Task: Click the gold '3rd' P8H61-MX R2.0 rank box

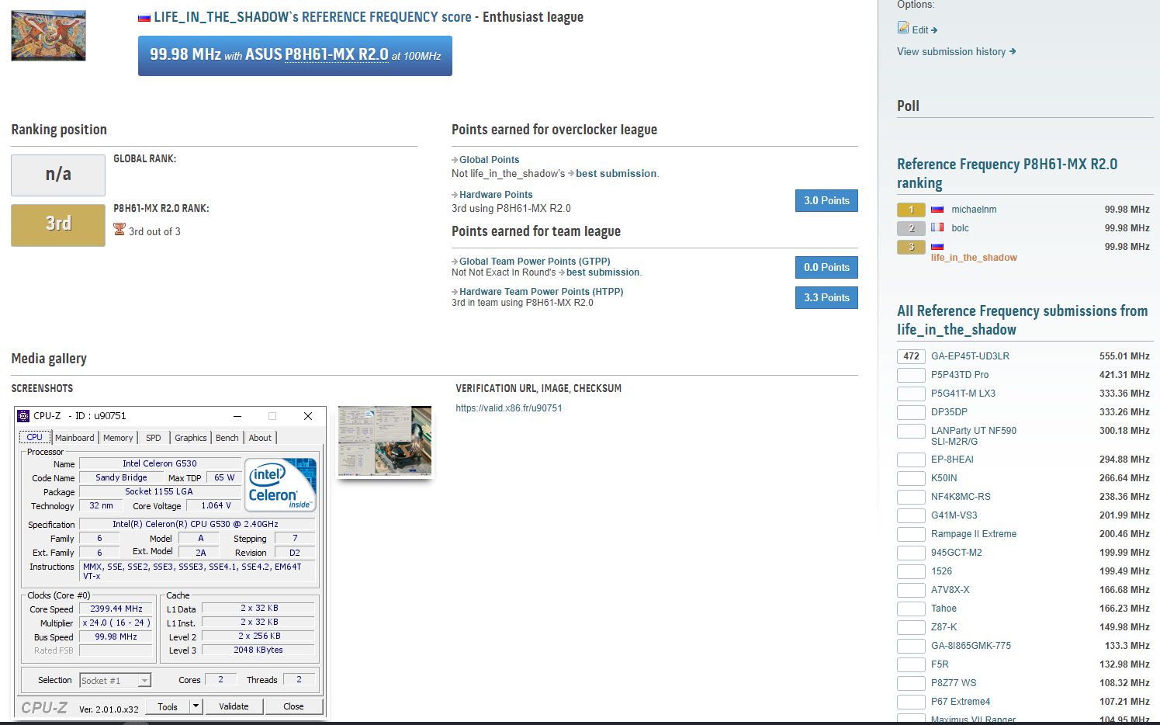Action: (x=58, y=225)
